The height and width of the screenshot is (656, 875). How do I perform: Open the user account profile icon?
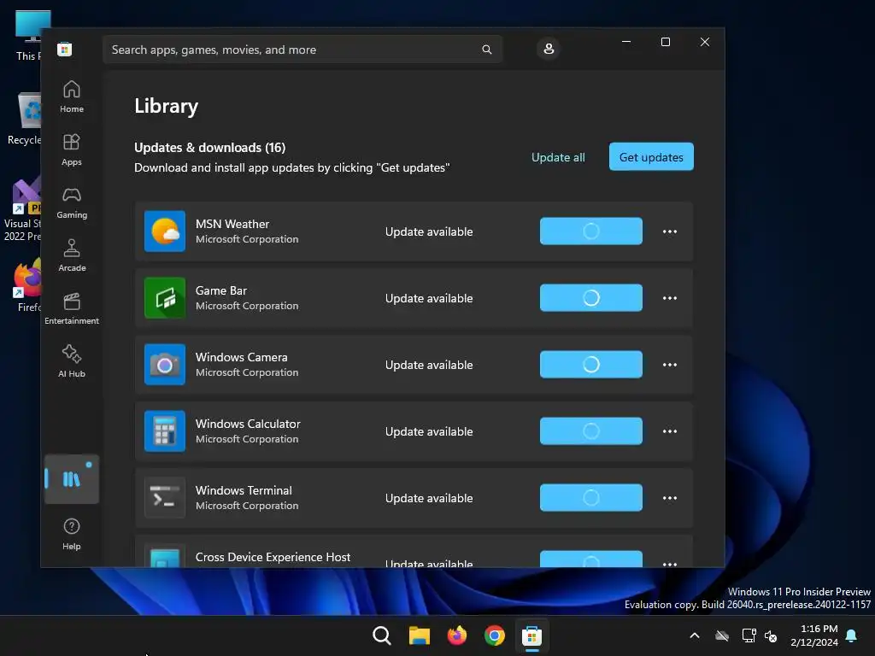(x=549, y=49)
